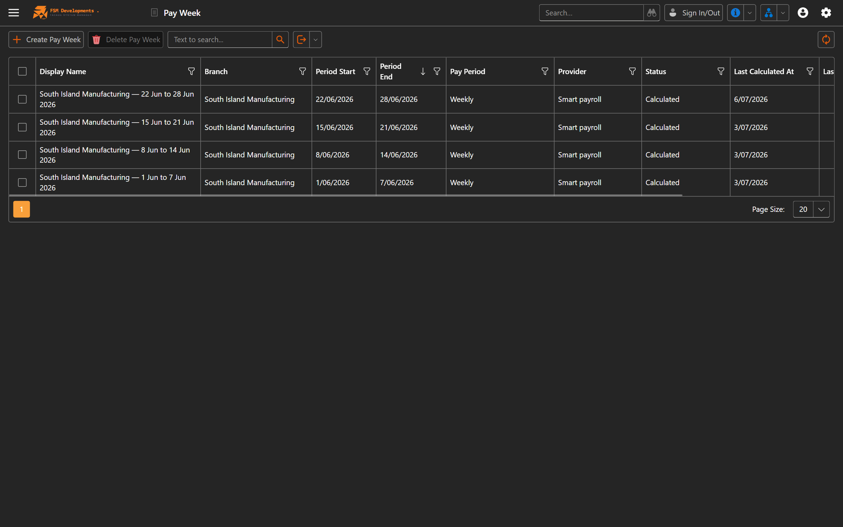The image size is (843, 527).
Task: Expand the export options dropdown arrow
Action: (315, 40)
